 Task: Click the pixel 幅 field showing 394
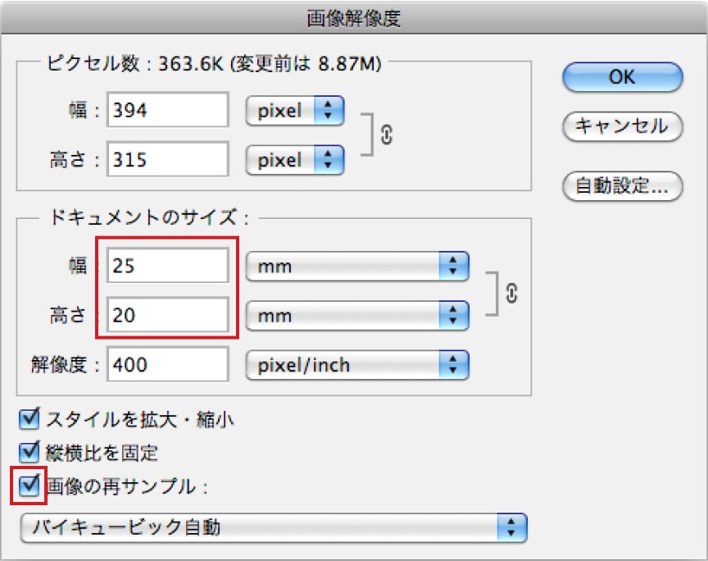(168, 111)
